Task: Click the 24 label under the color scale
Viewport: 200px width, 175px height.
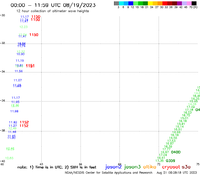Action: (x=152, y=7)
